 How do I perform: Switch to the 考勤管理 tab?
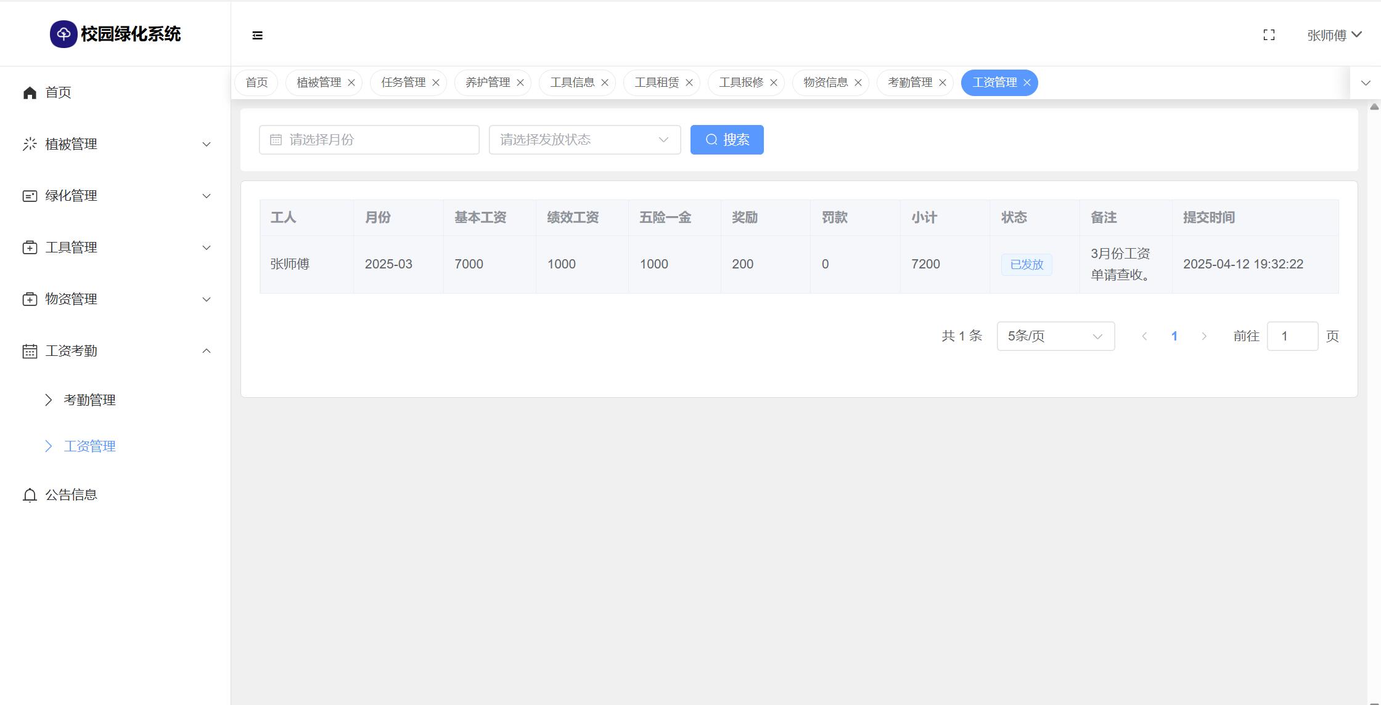click(x=909, y=83)
